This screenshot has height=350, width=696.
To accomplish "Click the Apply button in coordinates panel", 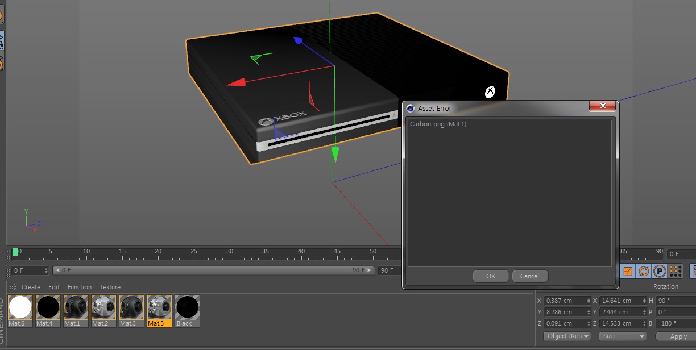I will coord(676,336).
